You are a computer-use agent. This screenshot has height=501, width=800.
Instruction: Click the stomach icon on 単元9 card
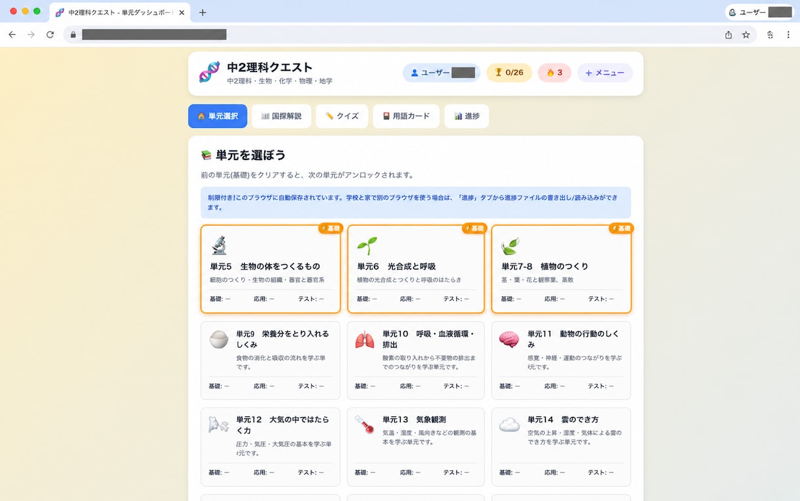(x=219, y=340)
